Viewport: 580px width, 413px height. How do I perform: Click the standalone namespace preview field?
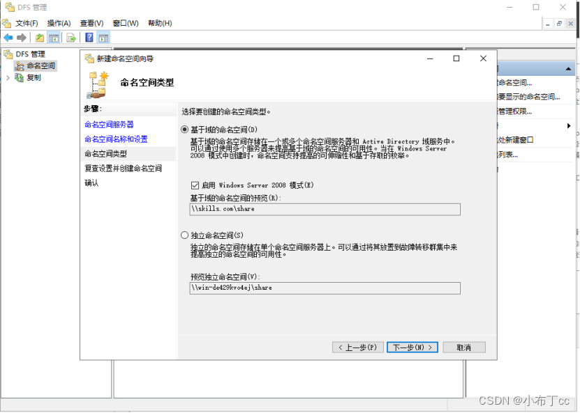325,288
